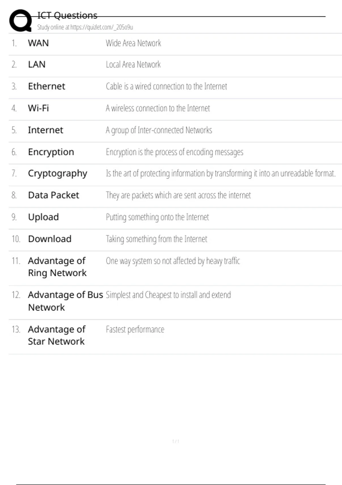Screen dimensions: 342x485
Task: Select the WAN term
Action: click(x=38, y=43)
